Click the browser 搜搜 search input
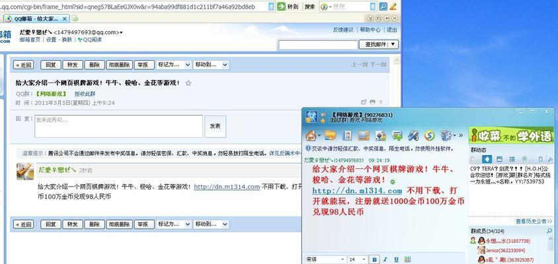 [351, 7]
